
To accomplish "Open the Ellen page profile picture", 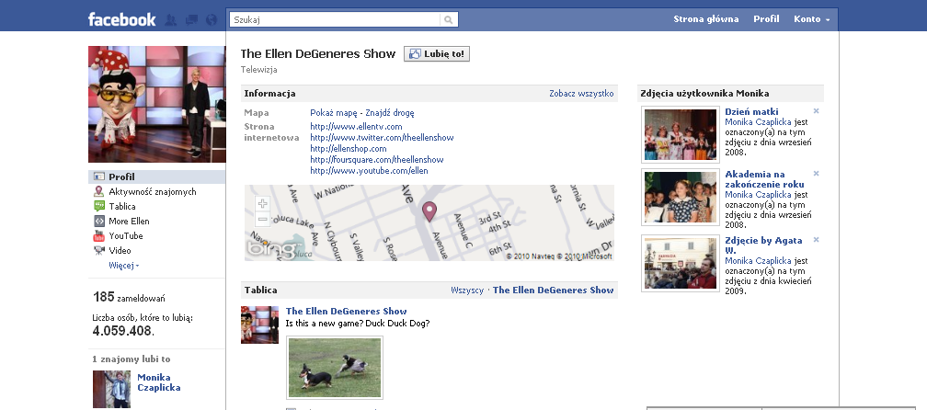I will coord(156,104).
